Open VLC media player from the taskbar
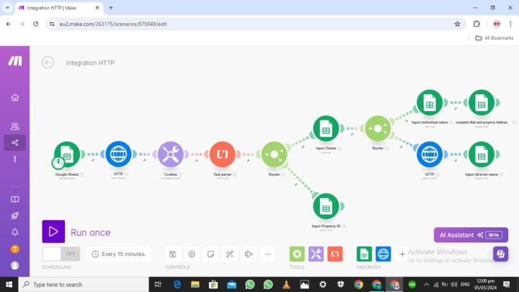This screenshot has width=519, height=292. (x=286, y=284)
